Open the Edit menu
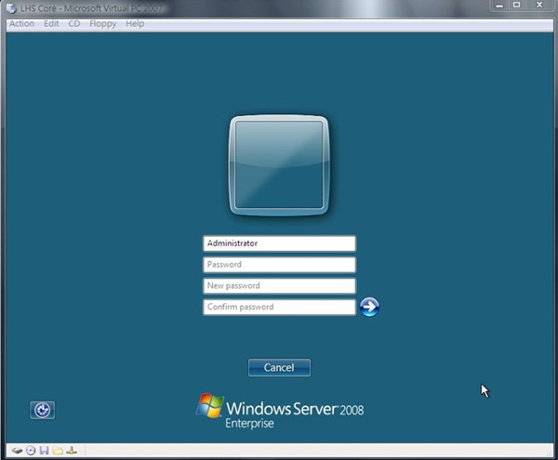This screenshot has width=558, height=460. pos(51,23)
